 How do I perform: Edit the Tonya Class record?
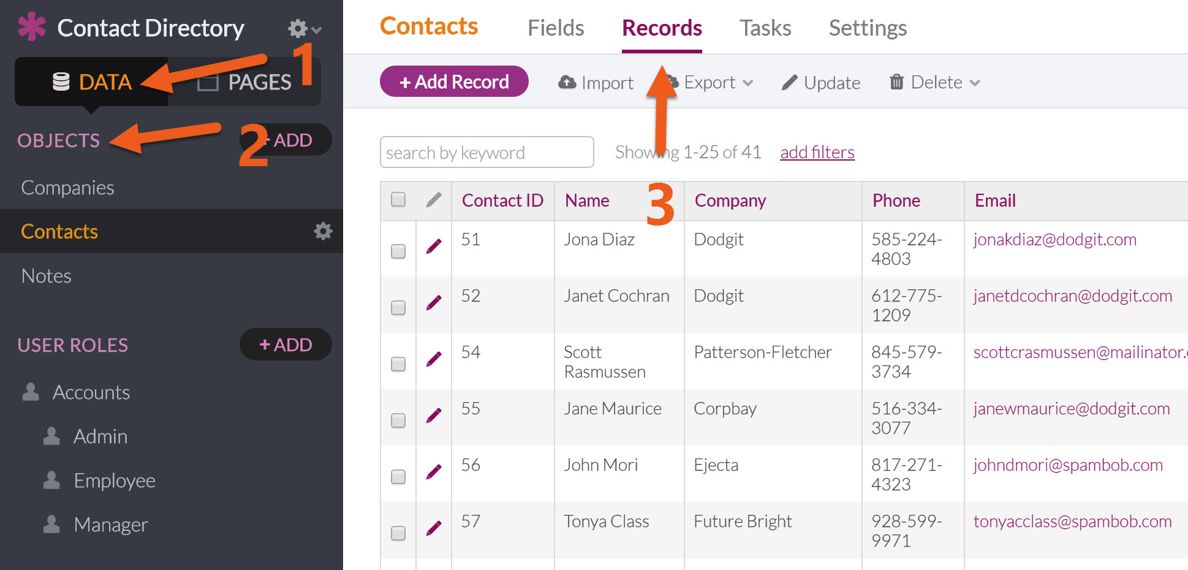click(x=434, y=528)
